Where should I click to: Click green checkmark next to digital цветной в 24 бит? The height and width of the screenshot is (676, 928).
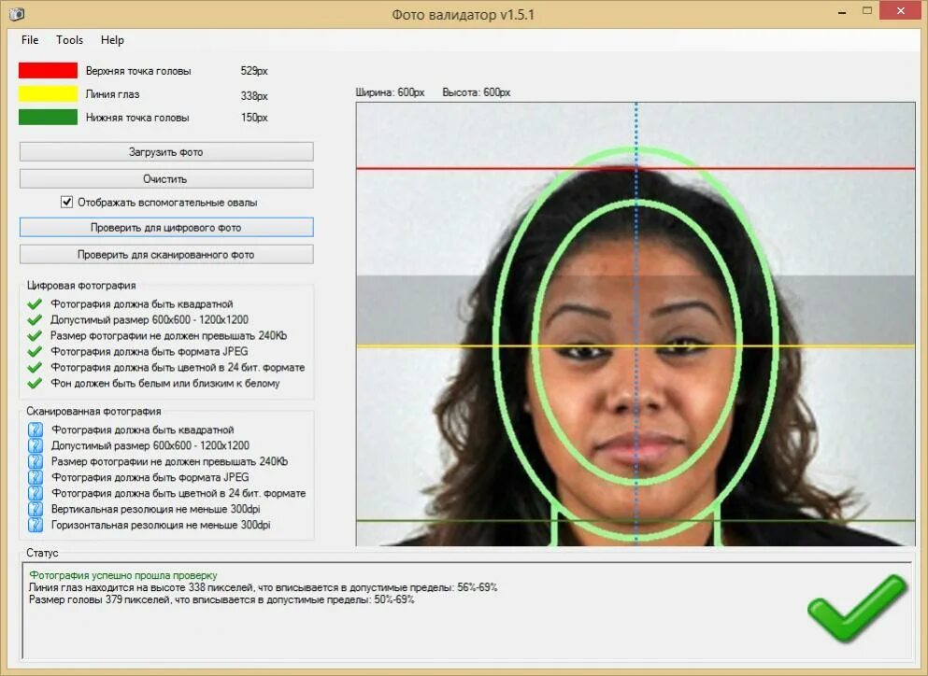coord(35,367)
